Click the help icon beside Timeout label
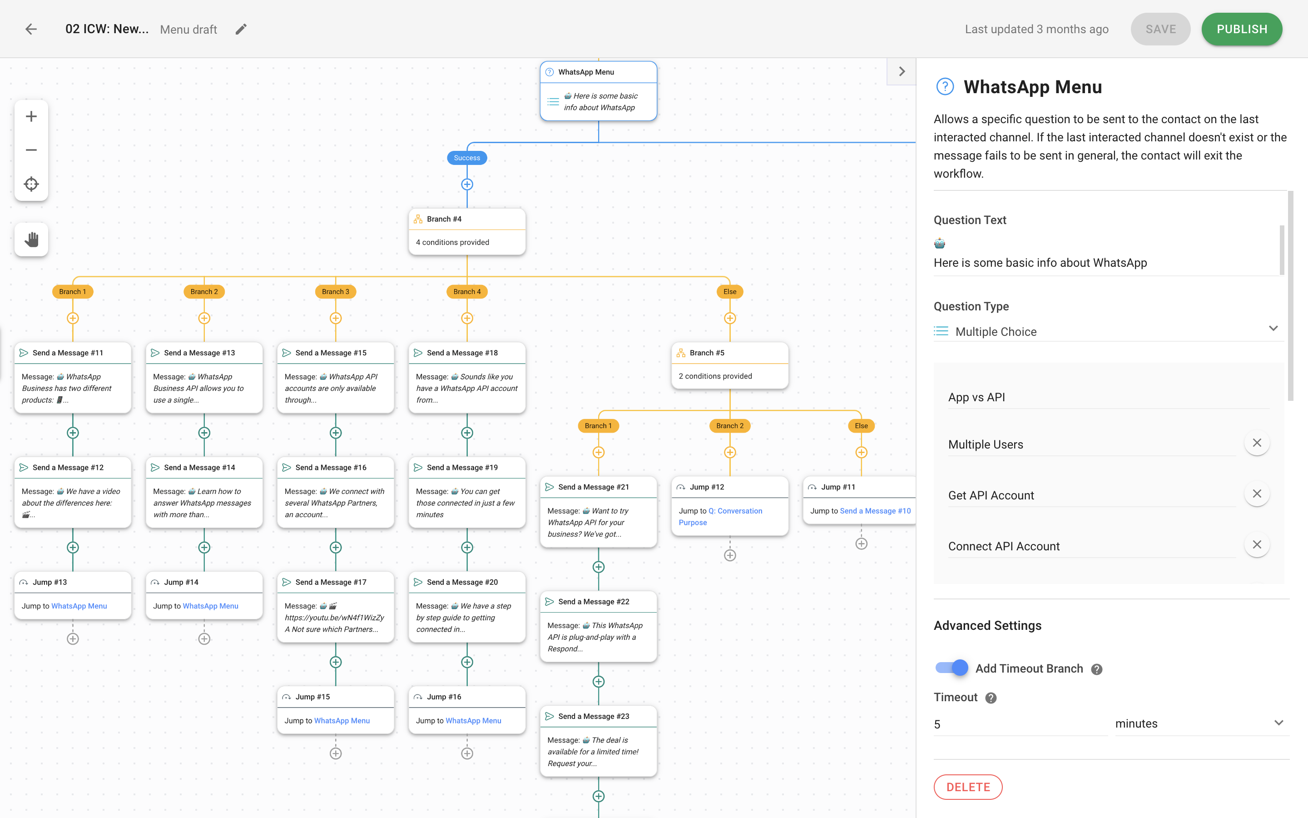The image size is (1308, 818). tap(991, 698)
